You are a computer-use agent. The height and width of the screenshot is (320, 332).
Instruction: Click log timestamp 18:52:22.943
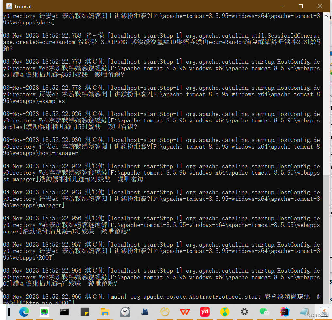click(x=62, y=192)
